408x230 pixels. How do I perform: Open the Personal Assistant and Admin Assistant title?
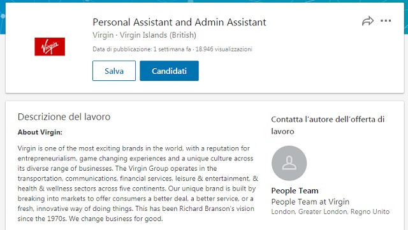pos(179,22)
